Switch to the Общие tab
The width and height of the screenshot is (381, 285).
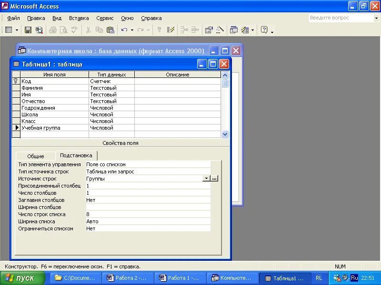pos(35,156)
